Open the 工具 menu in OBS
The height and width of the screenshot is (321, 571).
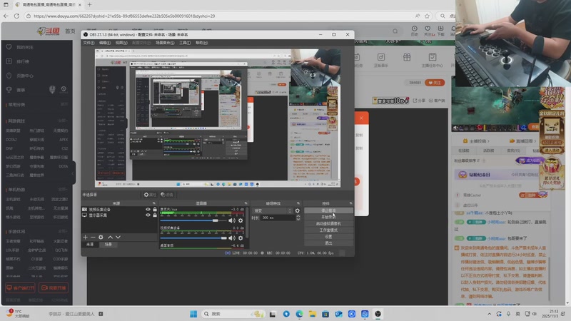coord(185,43)
